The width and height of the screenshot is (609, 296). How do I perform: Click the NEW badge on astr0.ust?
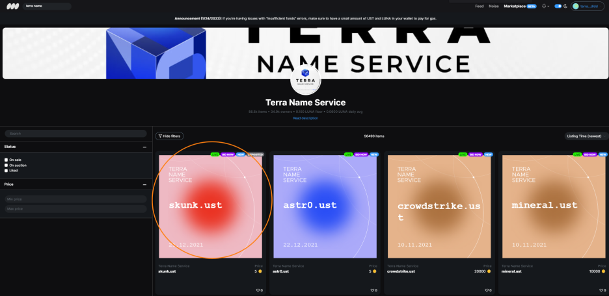click(x=374, y=154)
